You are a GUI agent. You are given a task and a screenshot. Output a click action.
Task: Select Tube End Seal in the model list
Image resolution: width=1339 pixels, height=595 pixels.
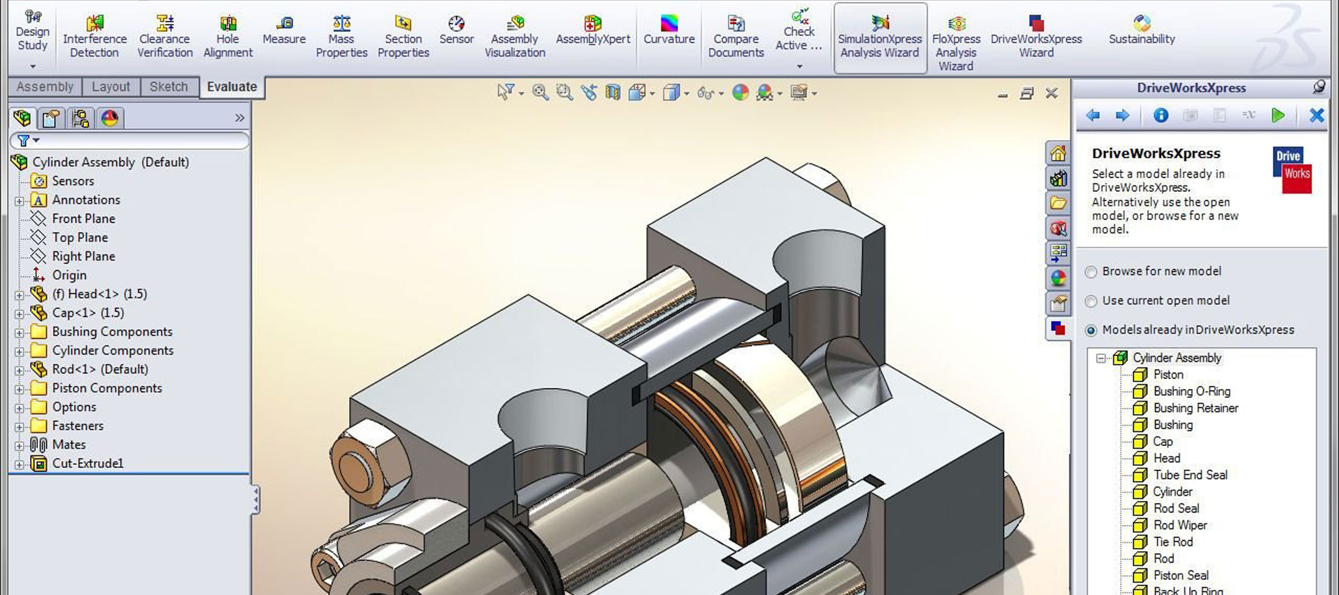click(1190, 475)
